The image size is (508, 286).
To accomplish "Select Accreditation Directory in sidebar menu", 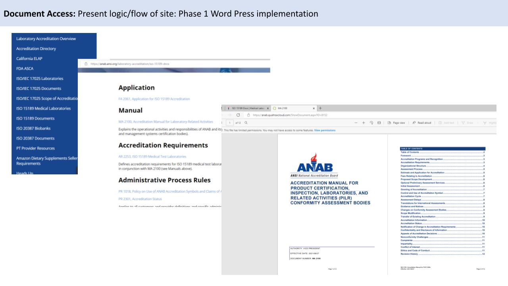I will (x=36, y=48).
